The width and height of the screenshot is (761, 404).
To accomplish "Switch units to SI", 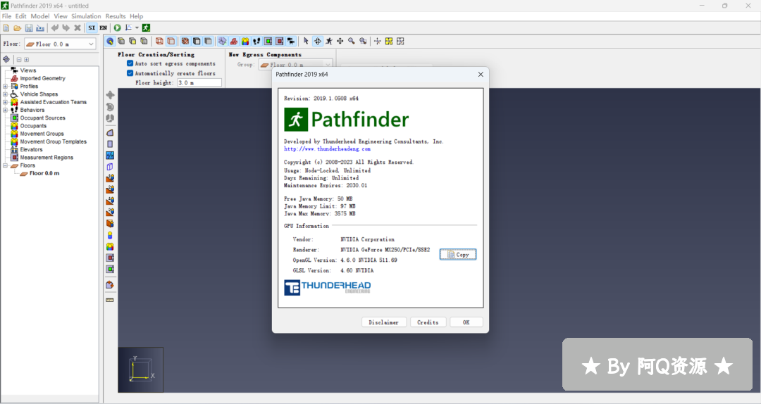I will coord(92,27).
